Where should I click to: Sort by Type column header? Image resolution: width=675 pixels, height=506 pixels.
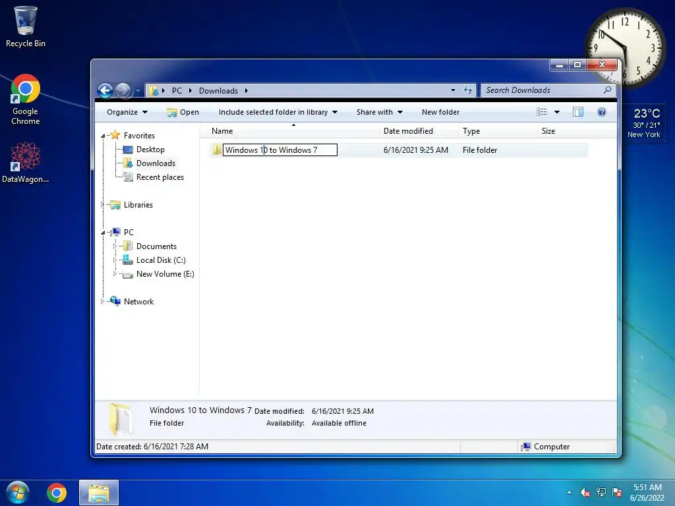click(498, 131)
